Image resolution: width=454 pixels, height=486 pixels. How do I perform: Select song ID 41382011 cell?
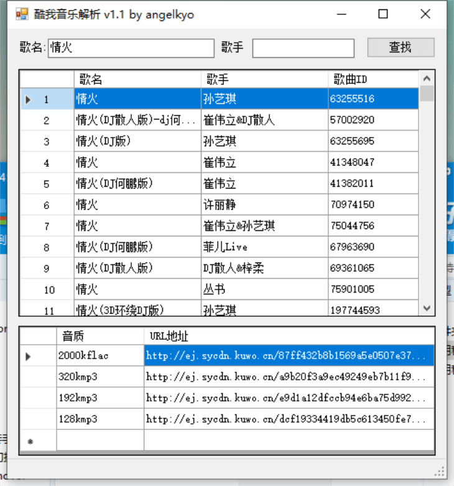pyautogui.click(x=373, y=184)
